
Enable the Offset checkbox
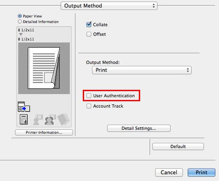coord(89,34)
